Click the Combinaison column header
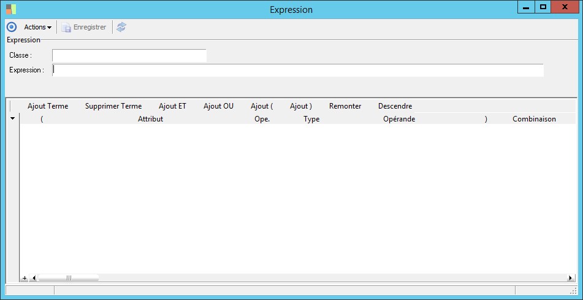Image resolution: width=583 pixels, height=300 pixels. tap(535, 119)
